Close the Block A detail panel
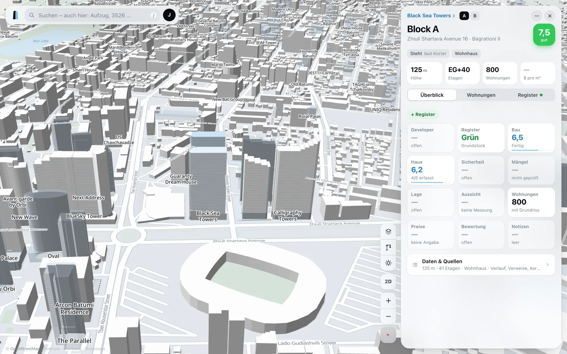This screenshot has width=567, height=354. point(550,16)
